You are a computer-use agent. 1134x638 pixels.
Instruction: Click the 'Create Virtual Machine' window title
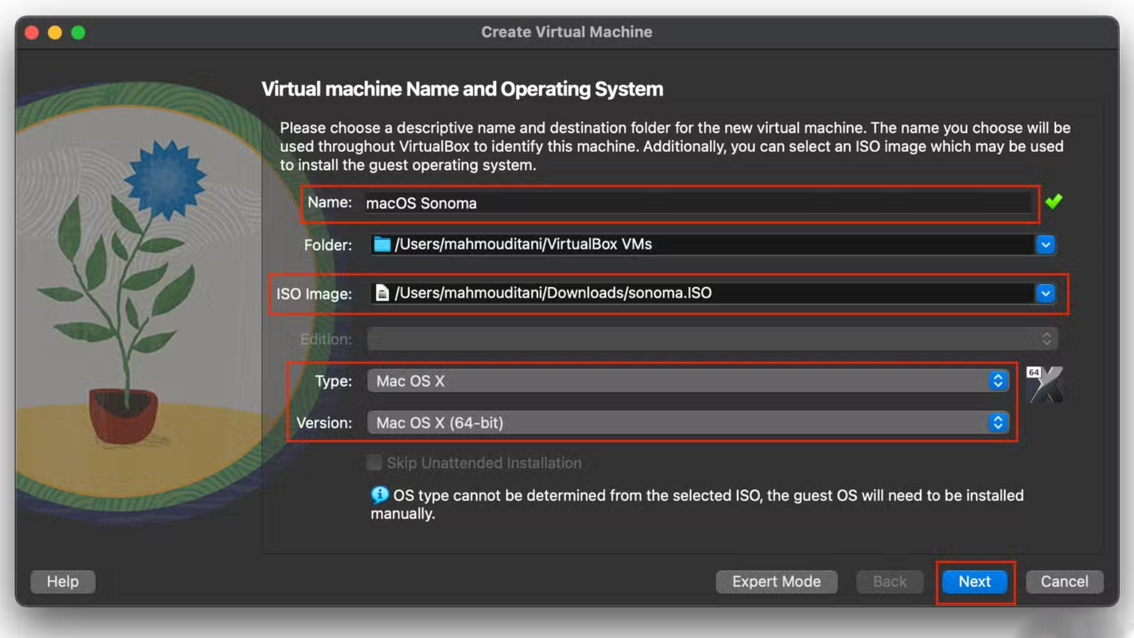(x=566, y=32)
